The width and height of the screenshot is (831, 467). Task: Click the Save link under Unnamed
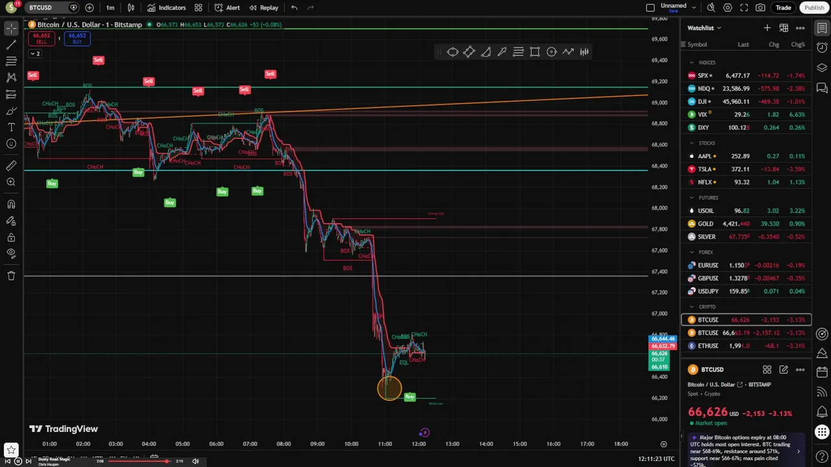[x=673, y=10]
